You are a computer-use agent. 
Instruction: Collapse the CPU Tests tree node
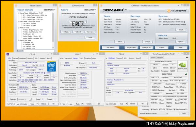tap(19, 21)
